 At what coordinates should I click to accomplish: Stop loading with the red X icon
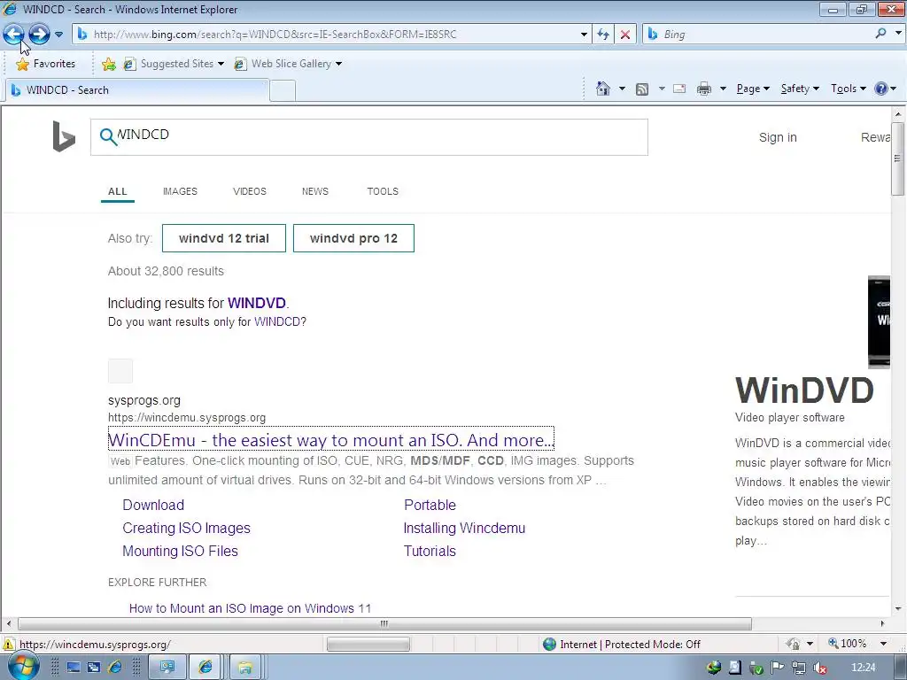625,35
